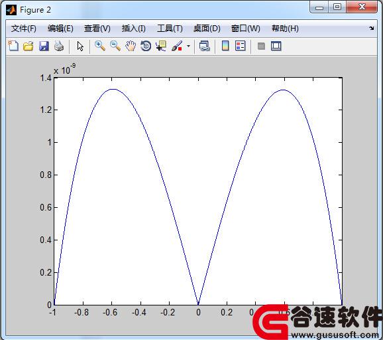The image size is (383, 340).
Task: Insert Legend using toolbar icon
Action: [240, 46]
